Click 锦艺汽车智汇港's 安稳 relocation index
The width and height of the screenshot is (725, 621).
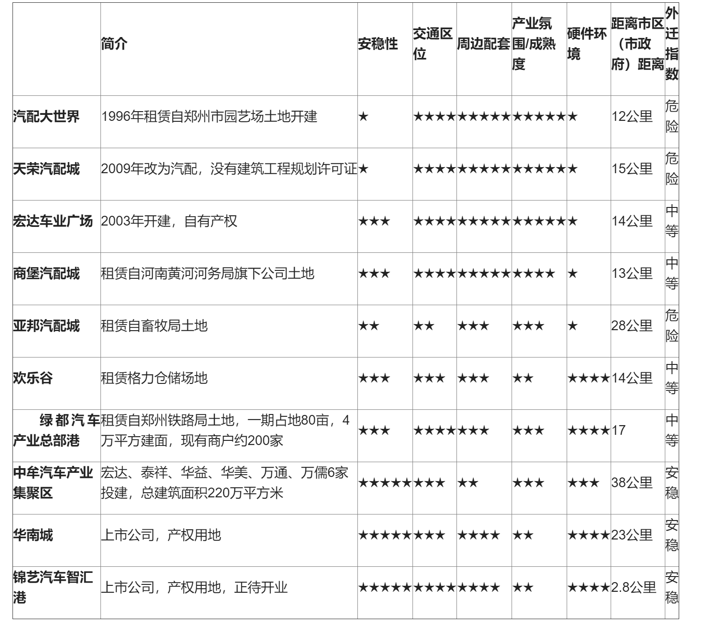click(672, 588)
